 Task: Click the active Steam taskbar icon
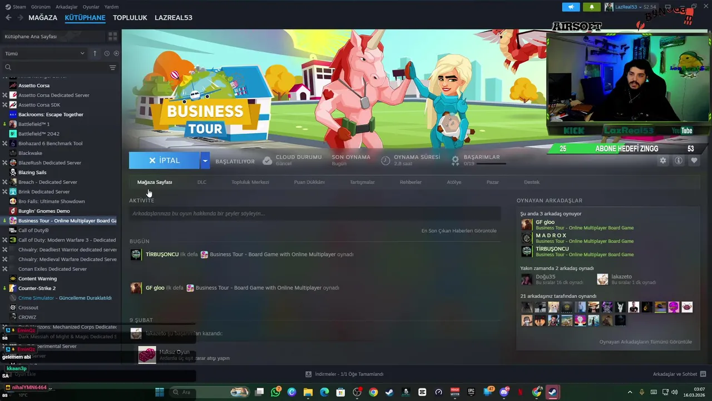(552, 392)
